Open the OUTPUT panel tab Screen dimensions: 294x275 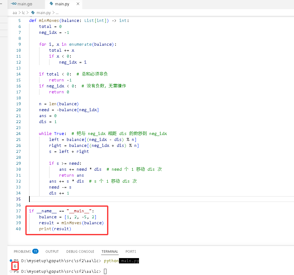point(52,252)
